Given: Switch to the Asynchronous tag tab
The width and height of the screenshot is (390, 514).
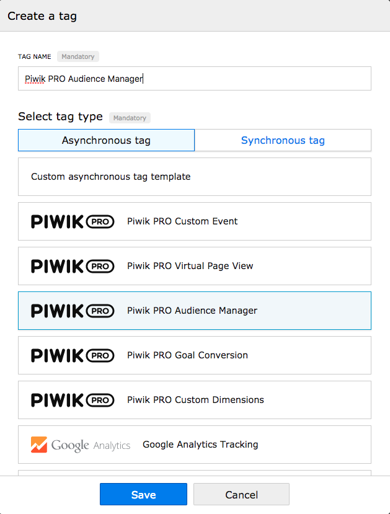Looking at the screenshot, I should [106, 140].
